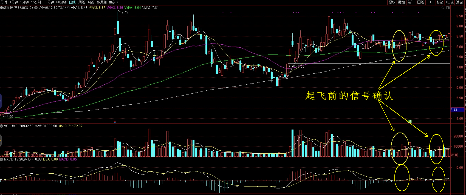
Task: Click the VMA(6,12,30,72,144) parameter text
Action: (54, 8)
